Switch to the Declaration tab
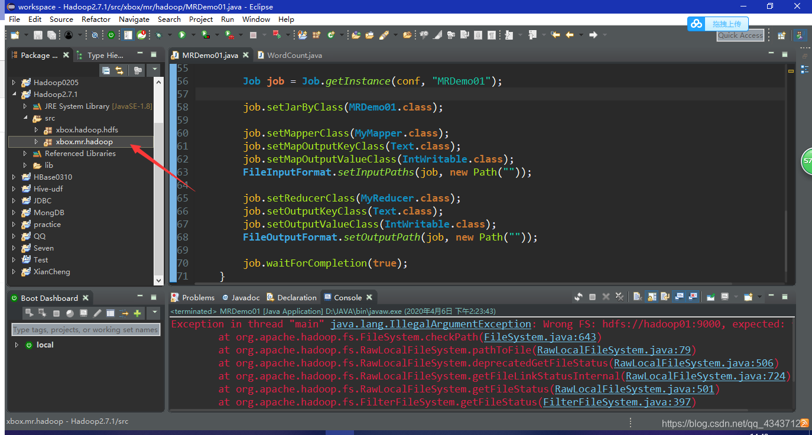812x435 pixels. (291, 297)
